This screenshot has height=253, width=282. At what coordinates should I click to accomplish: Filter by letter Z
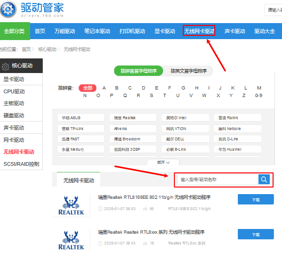coord(244,95)
